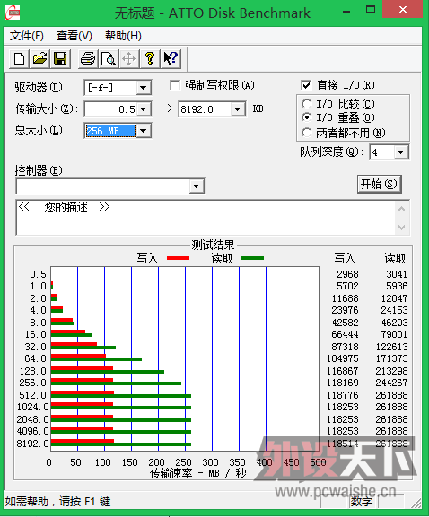Open About via the yellow question mark icon

point(150,59)
